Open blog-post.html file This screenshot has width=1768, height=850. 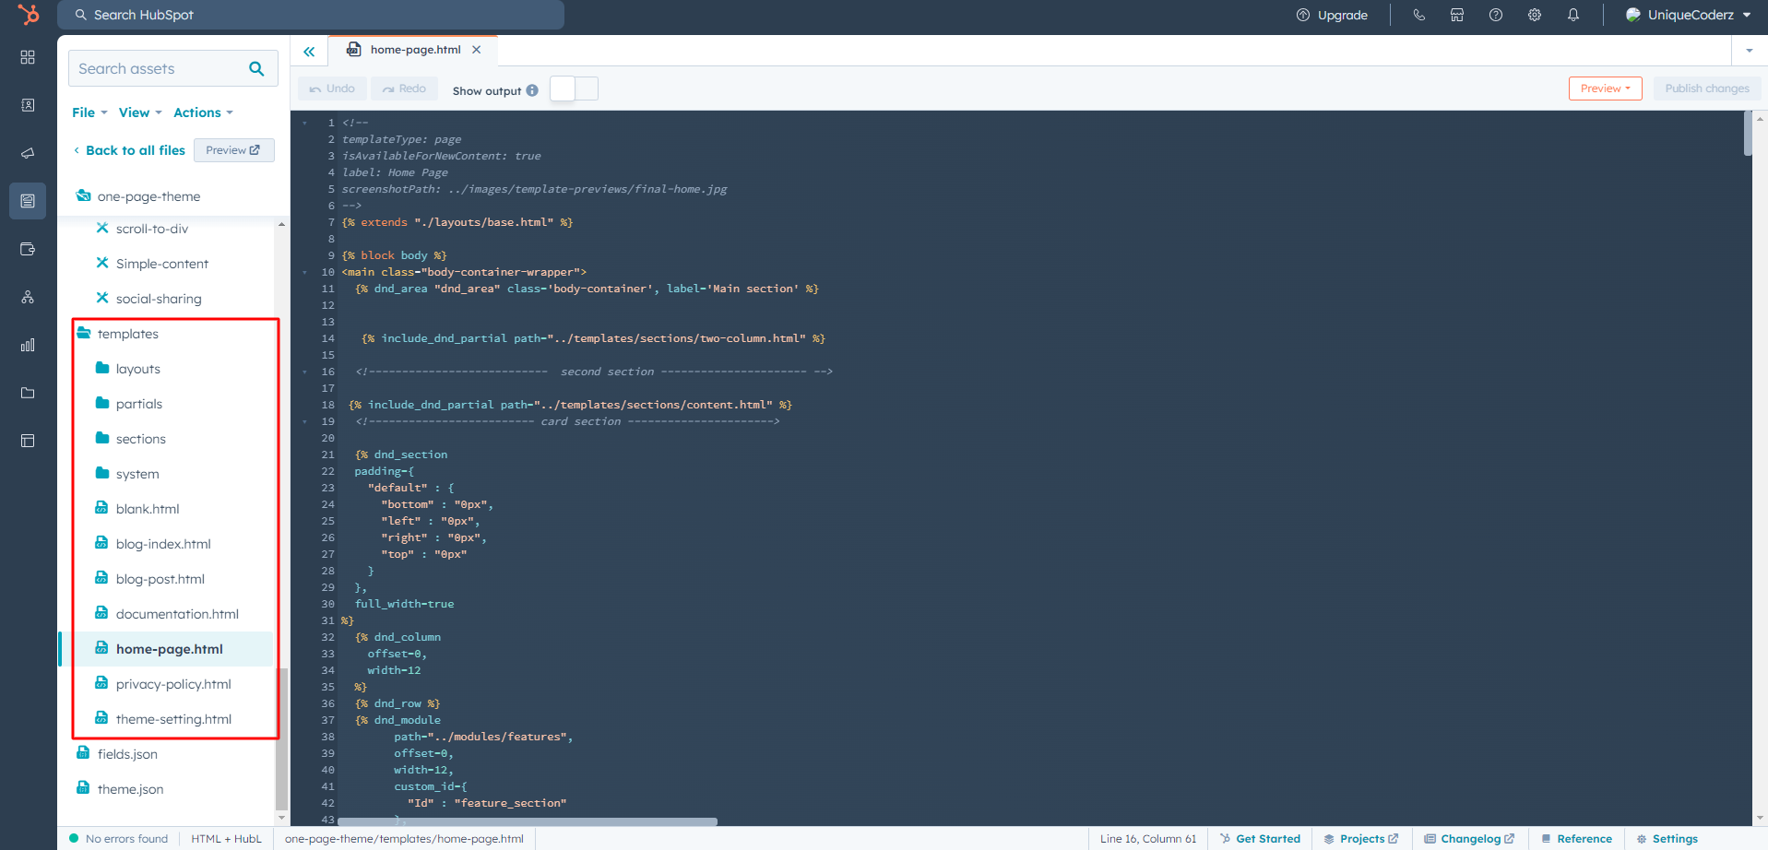[x=160, y=579]
